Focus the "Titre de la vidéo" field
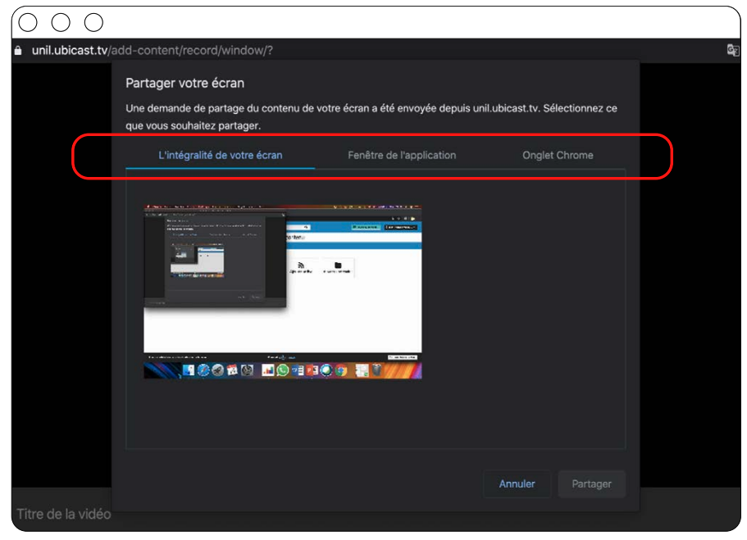Image resolution: width=747 pixels, height=540 pixels. [62, 514]
